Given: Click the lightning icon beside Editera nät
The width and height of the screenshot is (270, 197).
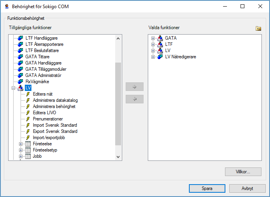Looking at the screenshot, I should pos(28,94).
